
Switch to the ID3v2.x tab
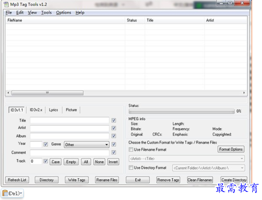pos(36,110)
